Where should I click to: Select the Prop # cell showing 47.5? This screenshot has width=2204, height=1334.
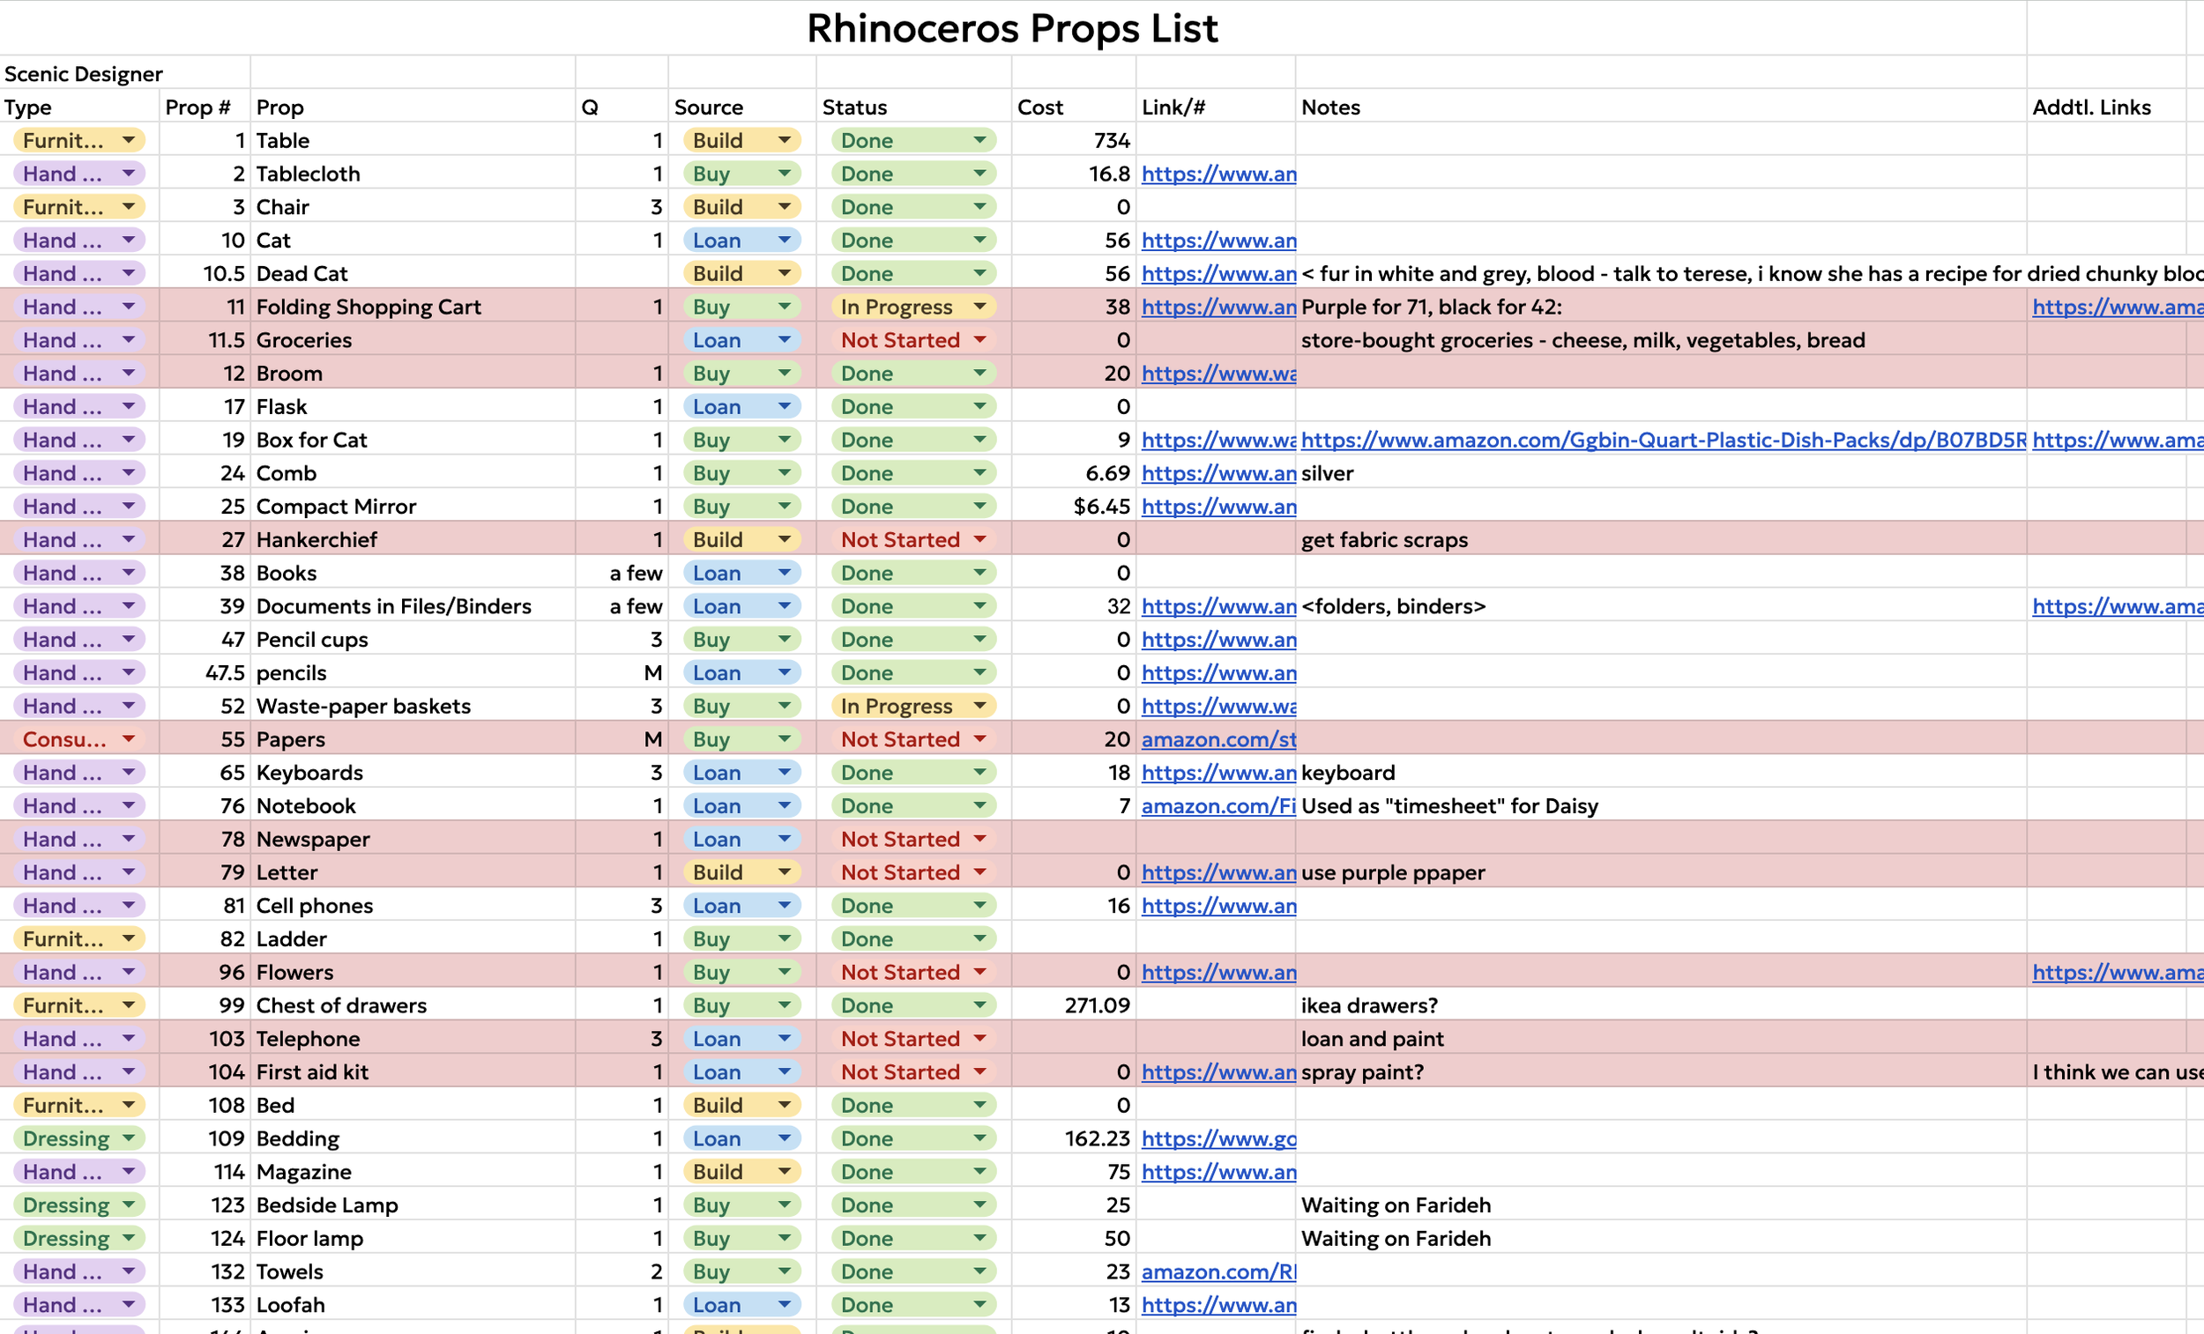click(x=205, y=673)
